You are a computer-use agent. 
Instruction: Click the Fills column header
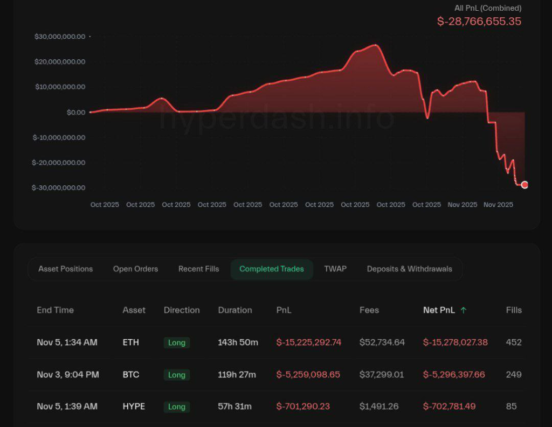pos(514,310)
